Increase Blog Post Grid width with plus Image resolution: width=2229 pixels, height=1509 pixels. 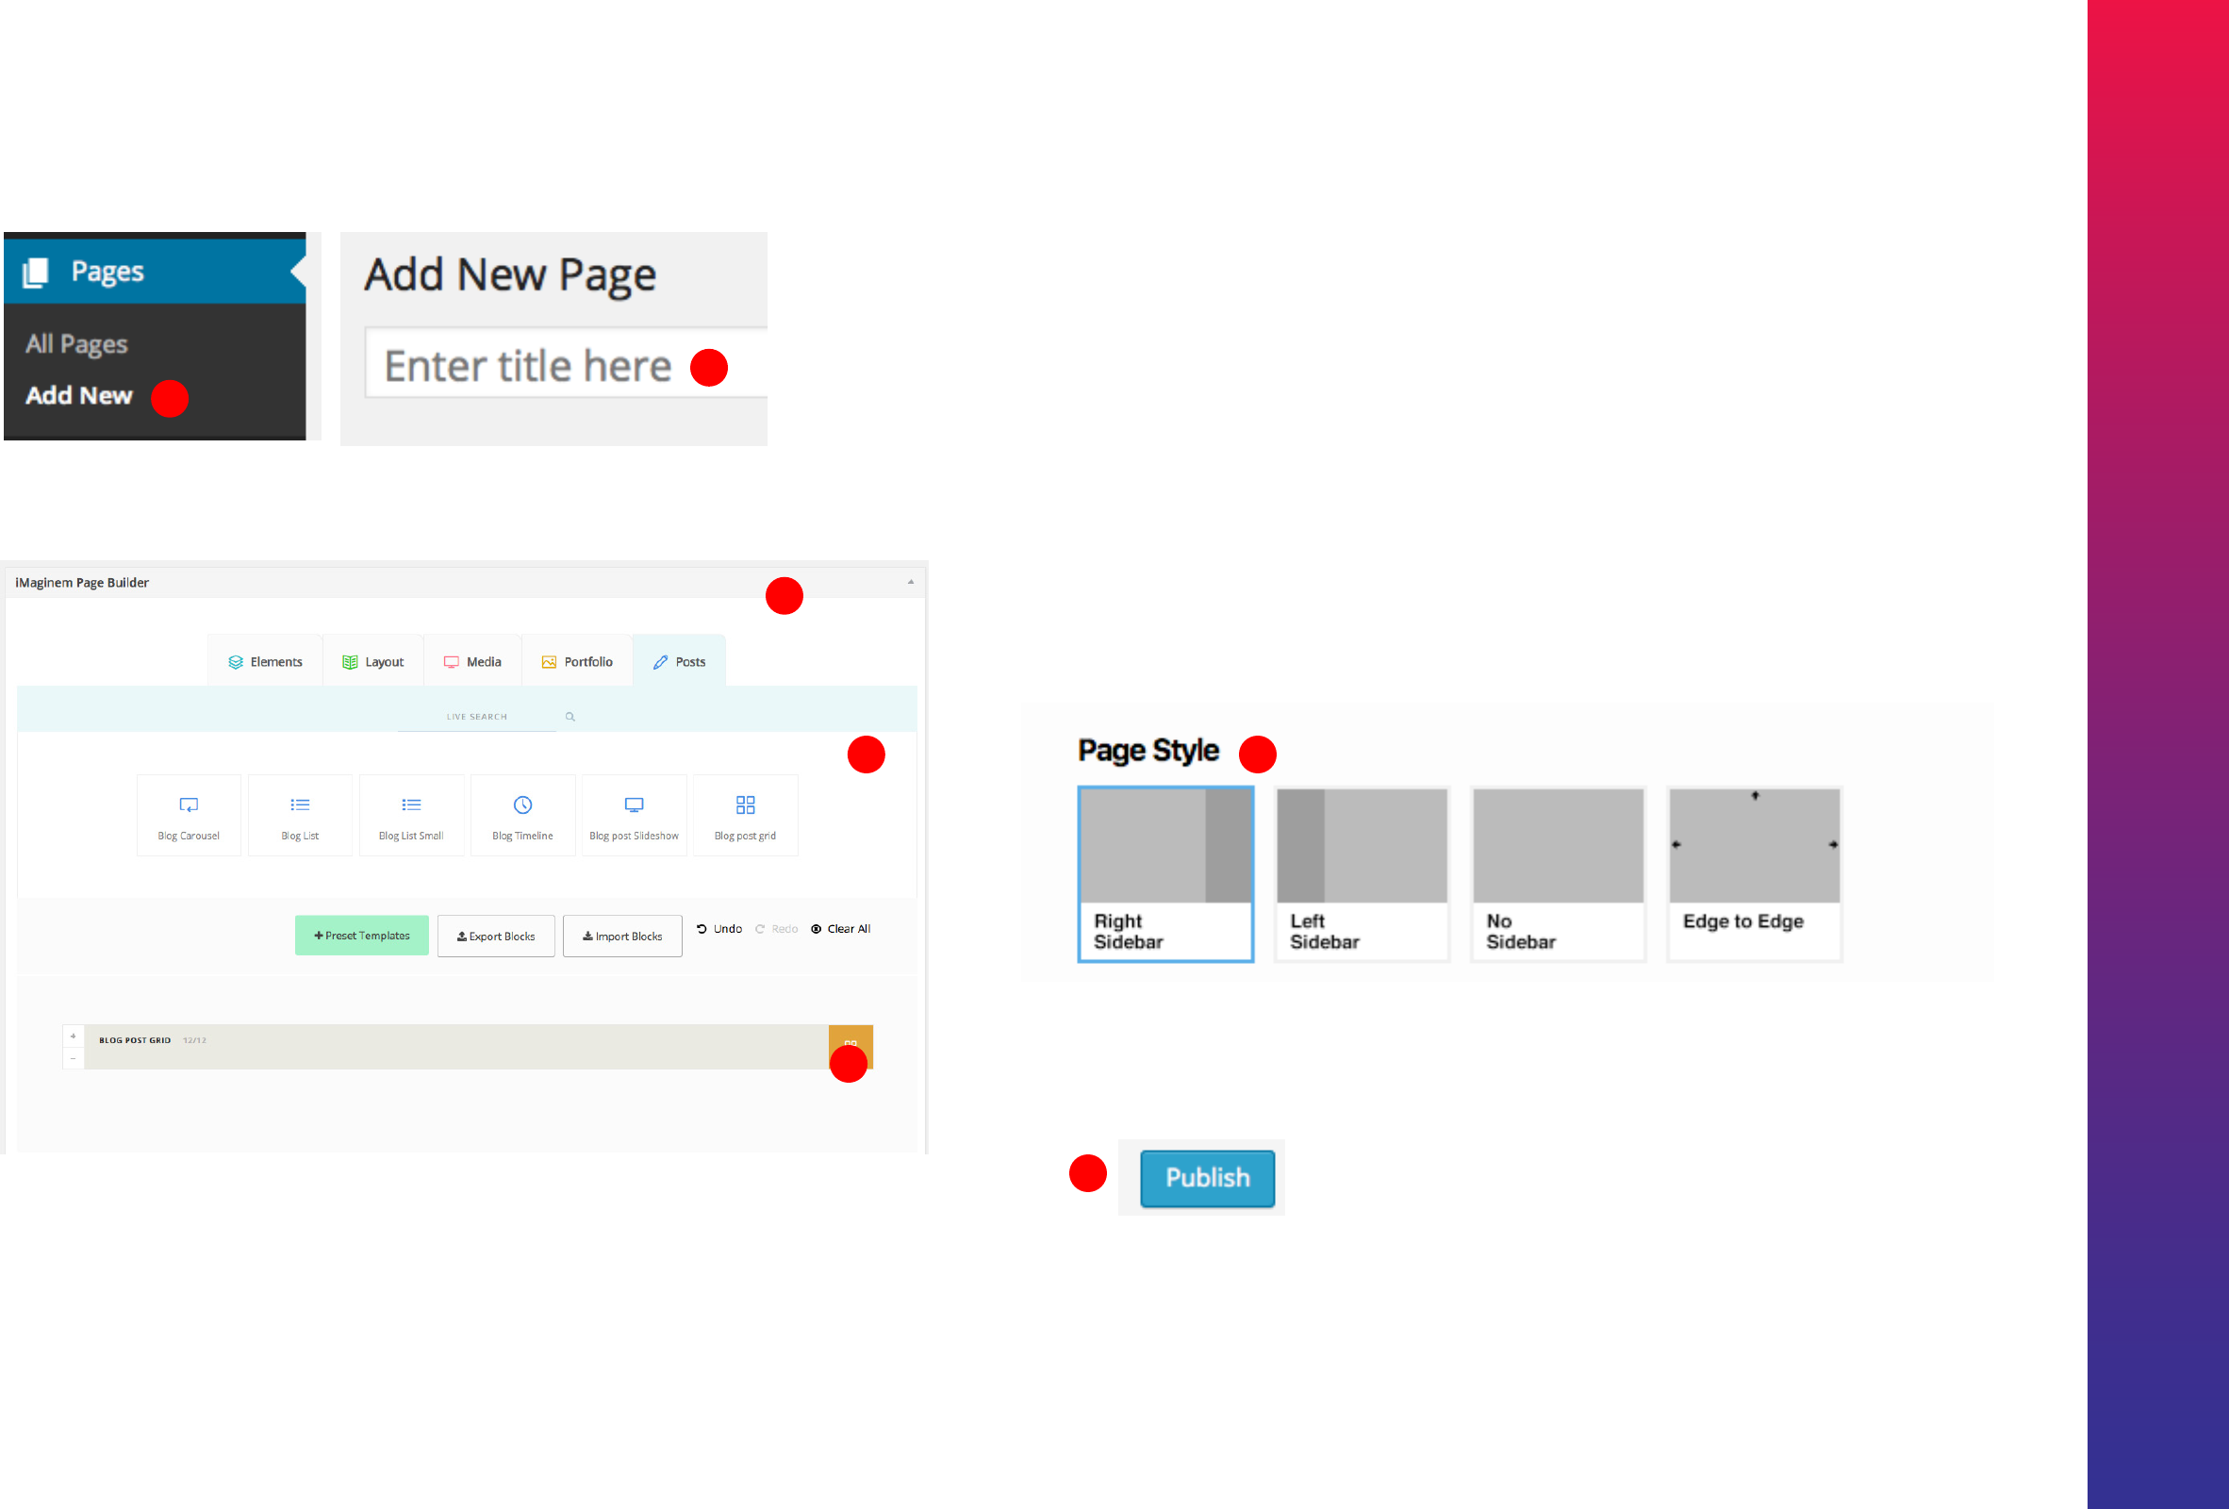(73, 1036)
